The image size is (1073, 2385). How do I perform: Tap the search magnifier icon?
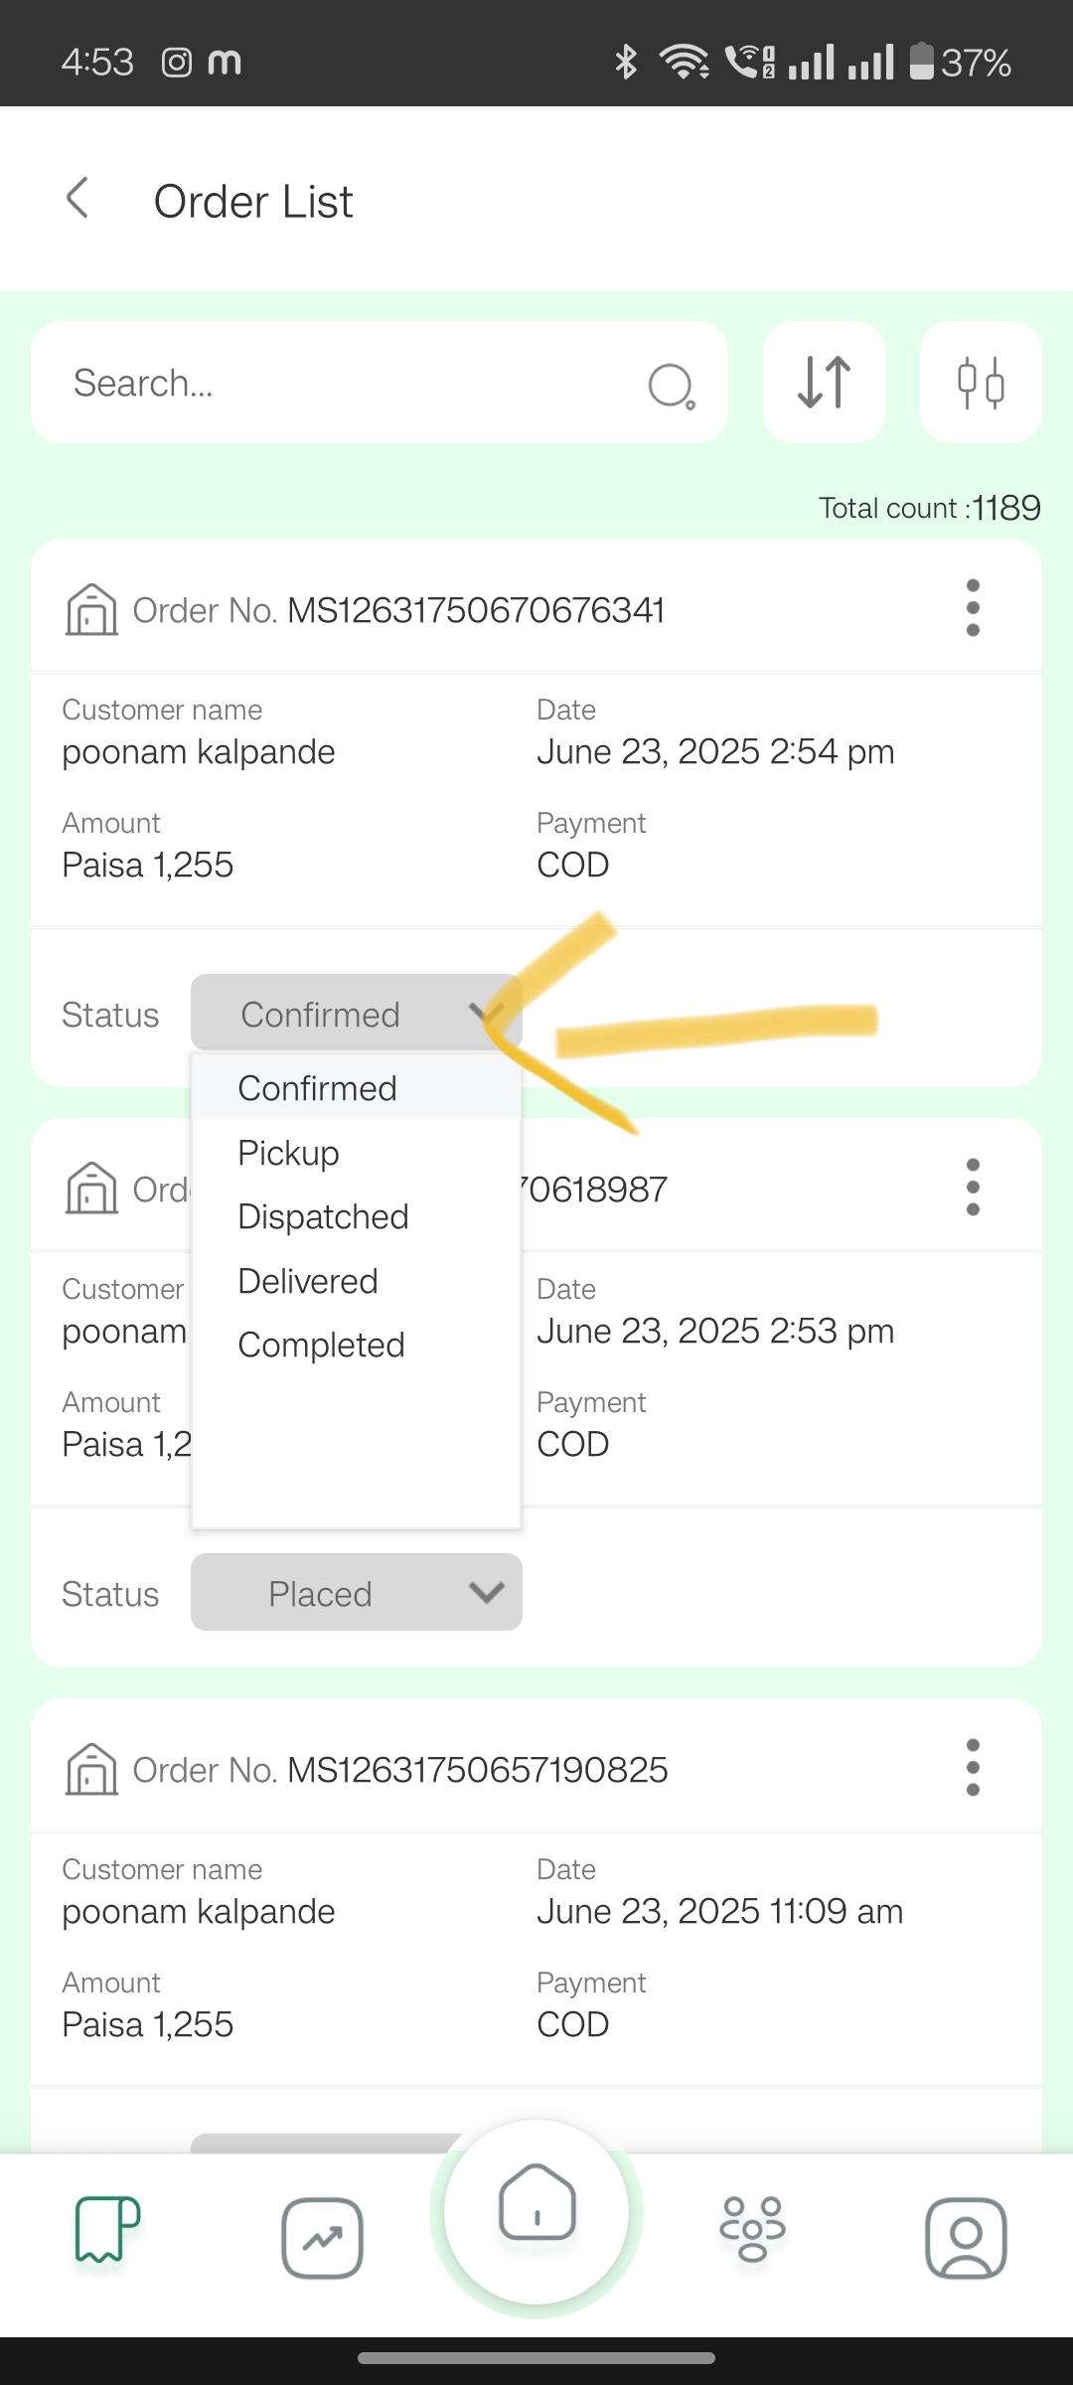coord(672,386)
